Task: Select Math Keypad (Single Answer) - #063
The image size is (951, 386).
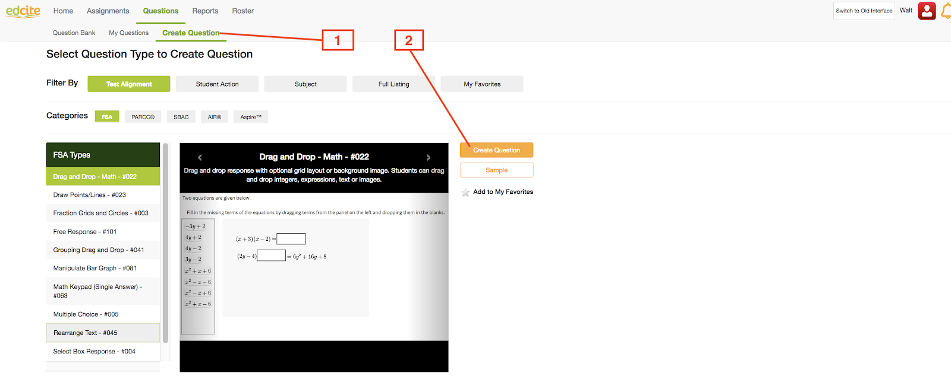Action: coord(103,291)
